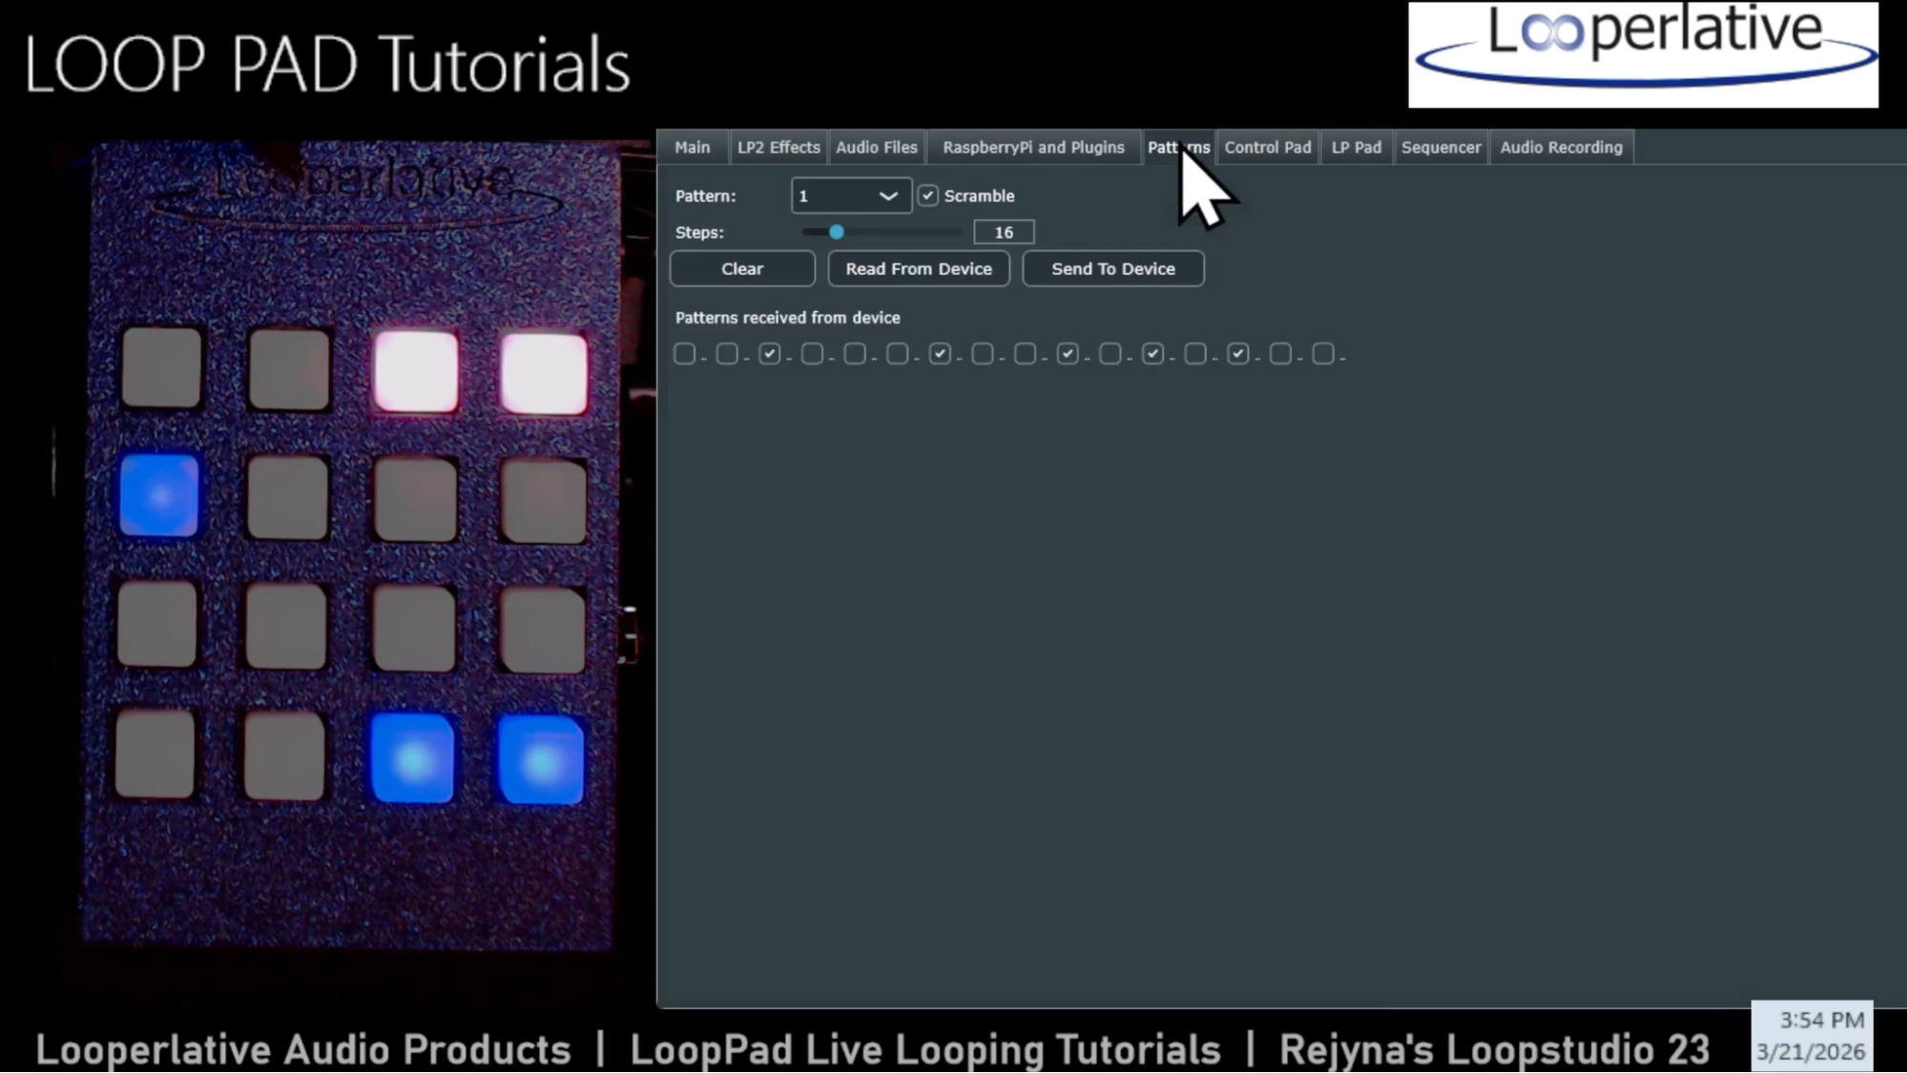Enable the second pattern step checkbox
Image resolution: width=1907 pixels, height=1073 pixels.
click(727, 355)
